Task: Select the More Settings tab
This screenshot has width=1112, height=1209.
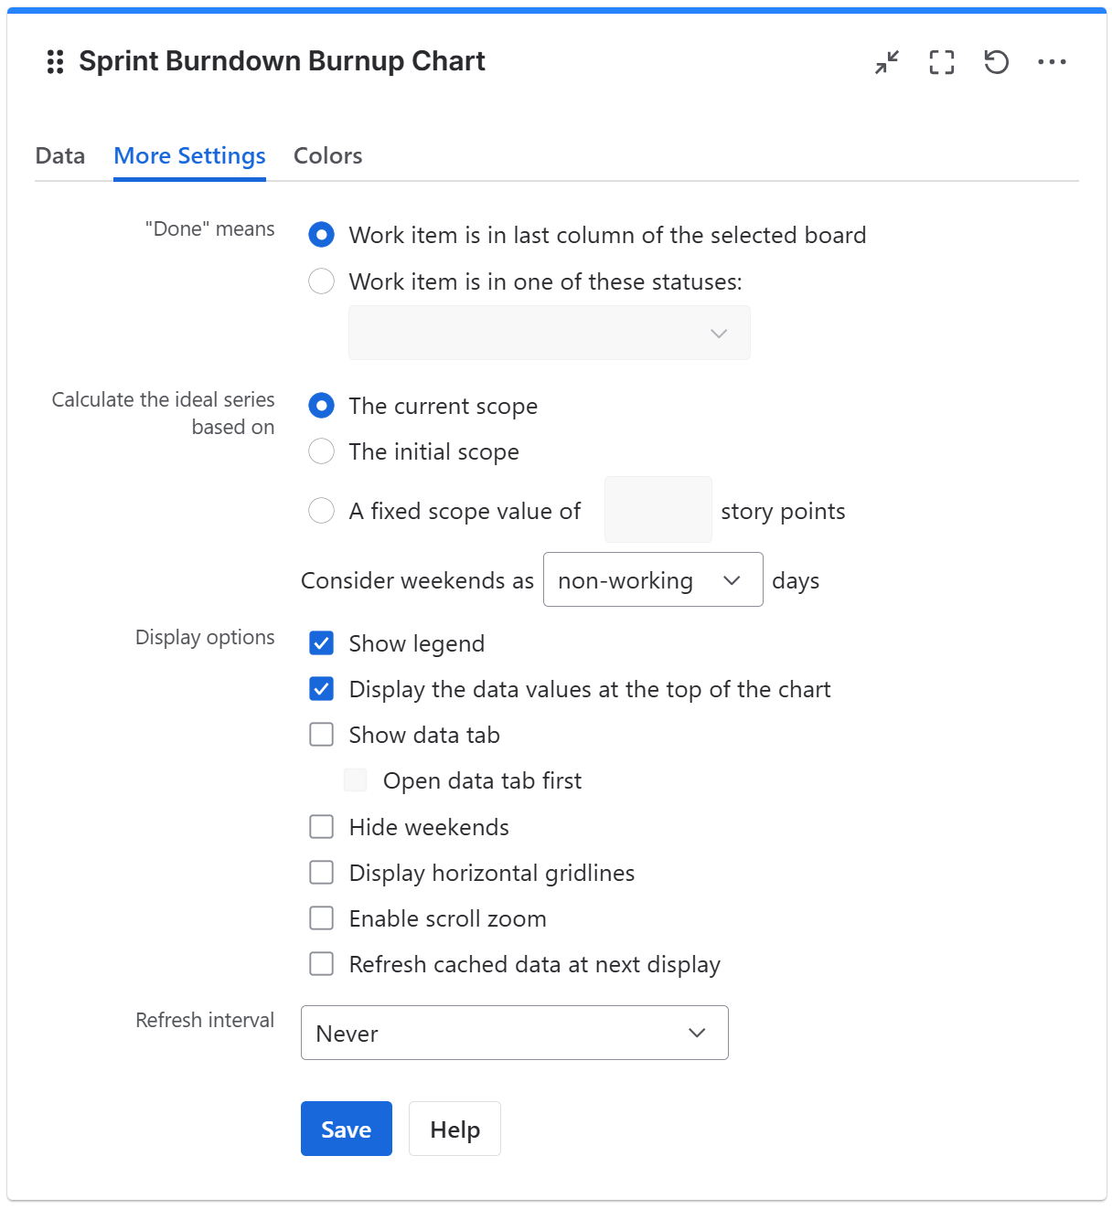Action: click(x=188, y=155)
